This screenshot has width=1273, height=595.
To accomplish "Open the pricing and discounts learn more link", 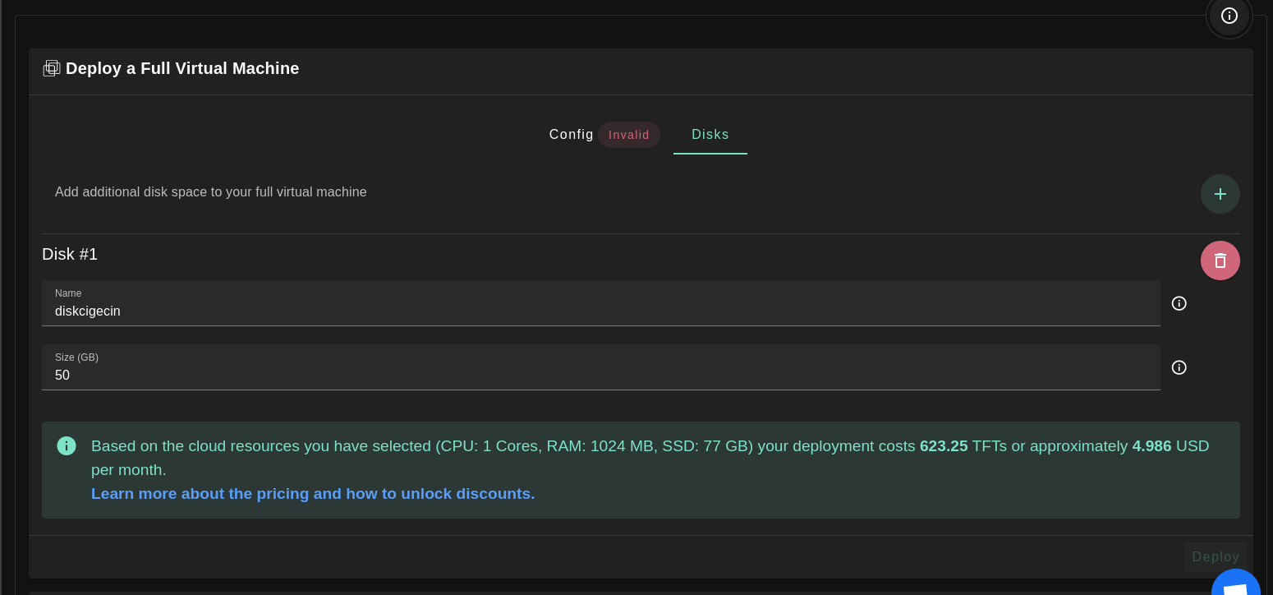I will tap(312, 494).
